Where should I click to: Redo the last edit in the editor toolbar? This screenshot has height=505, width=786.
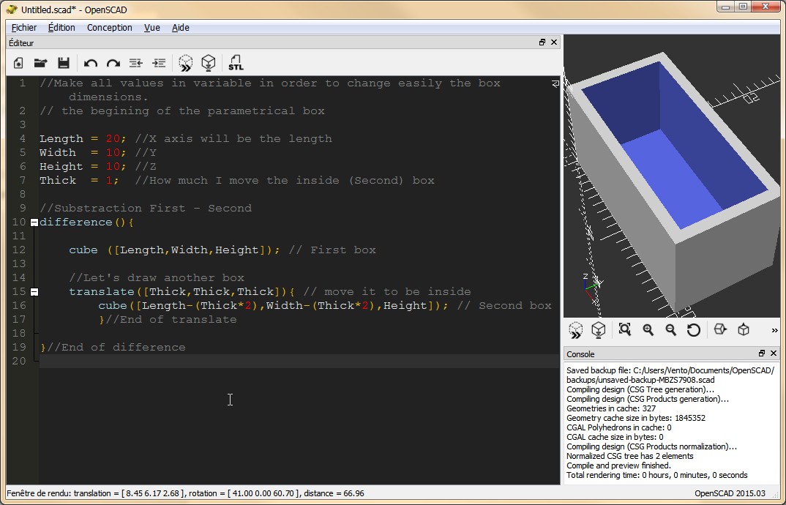click(113, 63)
